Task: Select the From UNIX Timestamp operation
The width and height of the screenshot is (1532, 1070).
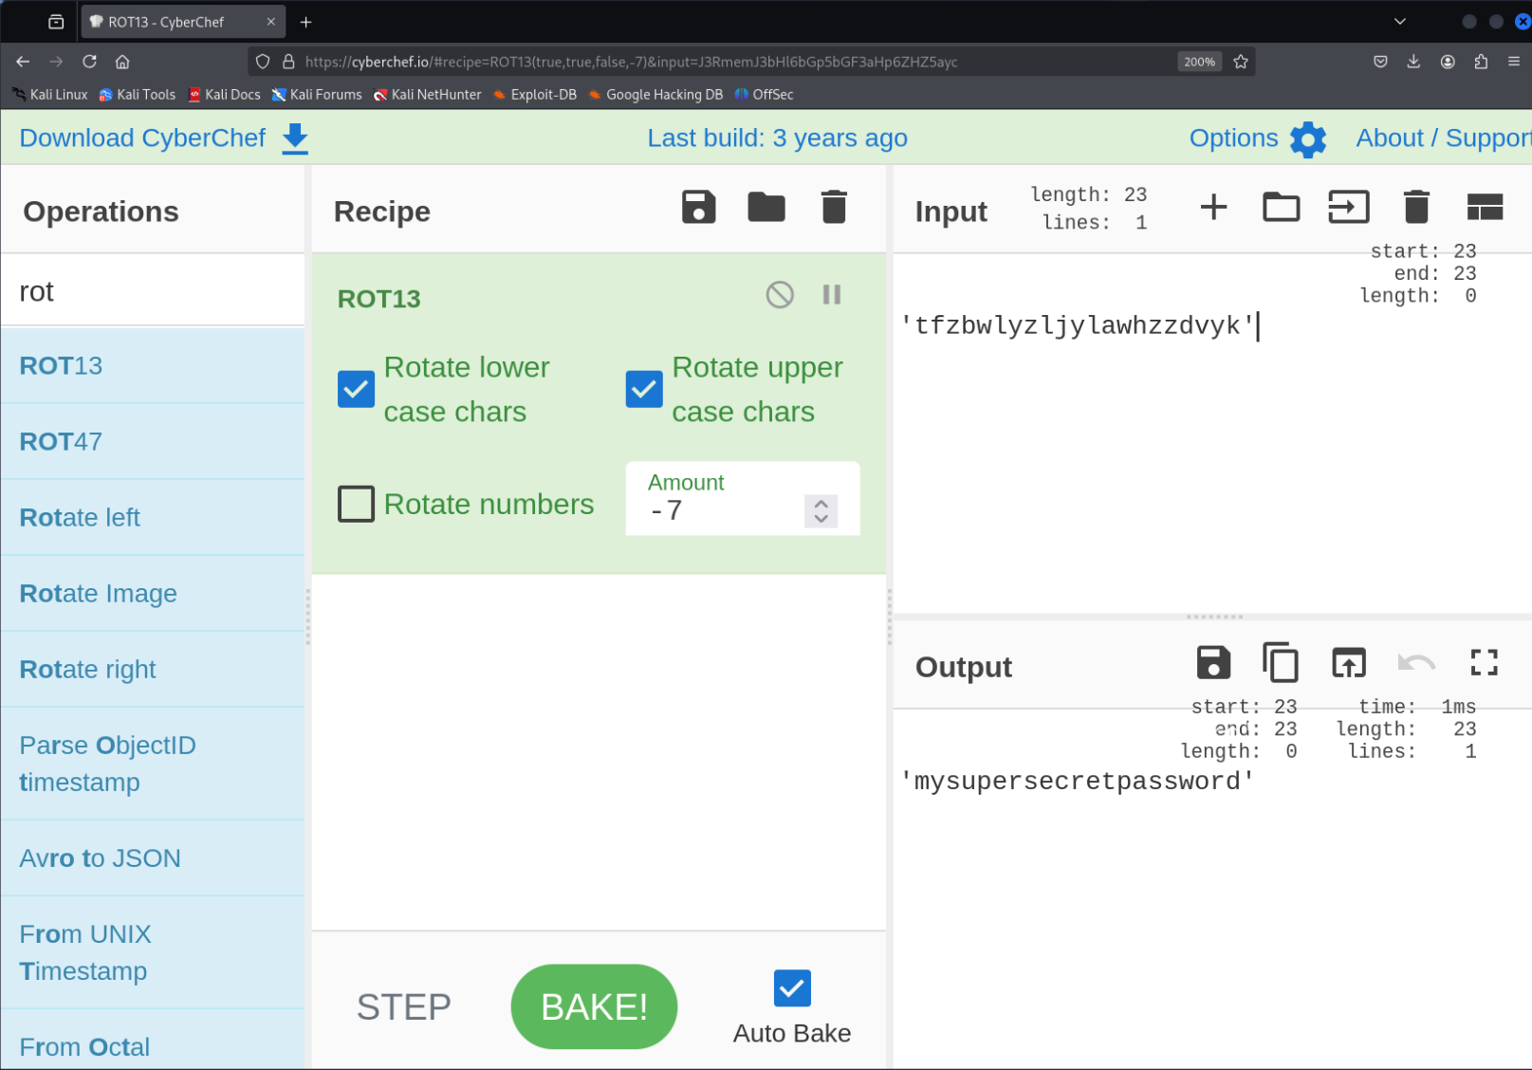Action: click(x=153, y=952)
